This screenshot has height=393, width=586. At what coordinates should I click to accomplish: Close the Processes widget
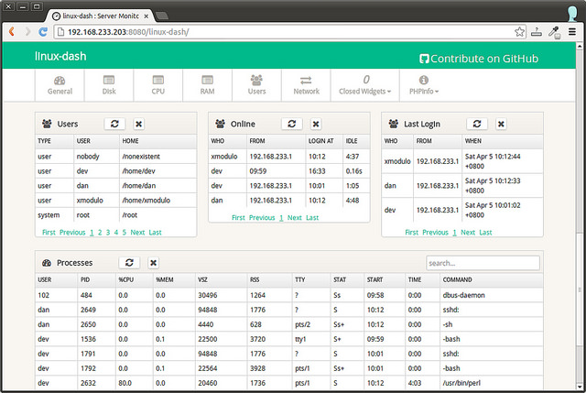coord(153,263)
